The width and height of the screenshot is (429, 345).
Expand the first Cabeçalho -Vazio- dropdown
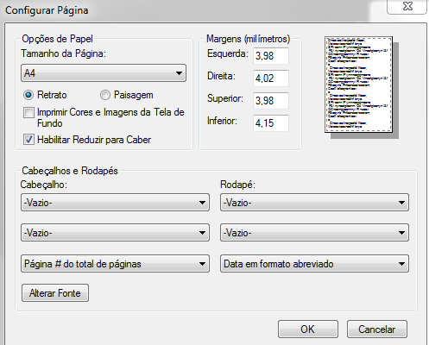coord(115,203)
